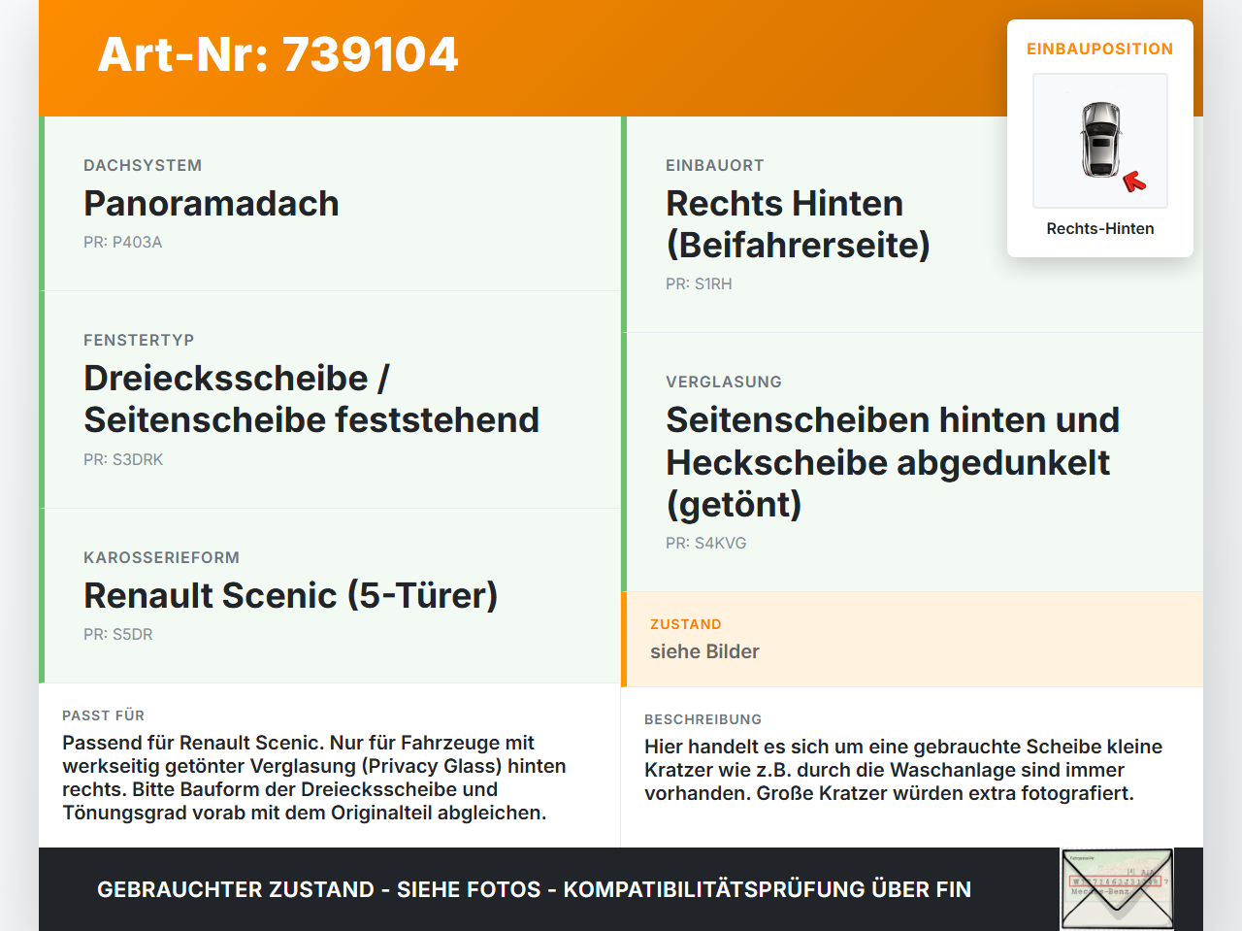Select Seitenscheiben hinten und Heckscheibe abgedunkelt text
This screenshot has height=931, width=1242.
[x=893, y=462]
